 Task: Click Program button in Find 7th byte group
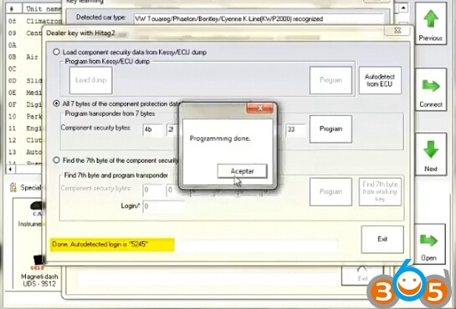330,192
